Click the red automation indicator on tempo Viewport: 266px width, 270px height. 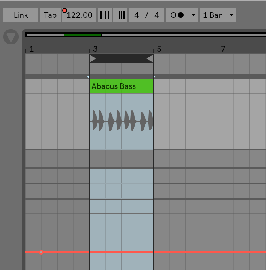point(65,10)
